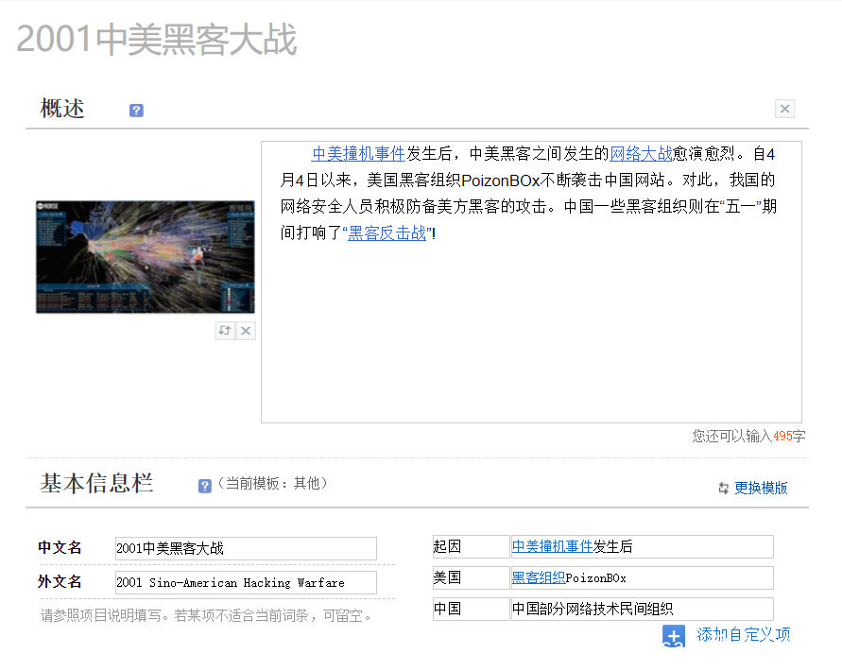Replace the overview image via swap icon
Image resolution: width=842 pixels, height=671 pixels.
(x=225, y=331)
